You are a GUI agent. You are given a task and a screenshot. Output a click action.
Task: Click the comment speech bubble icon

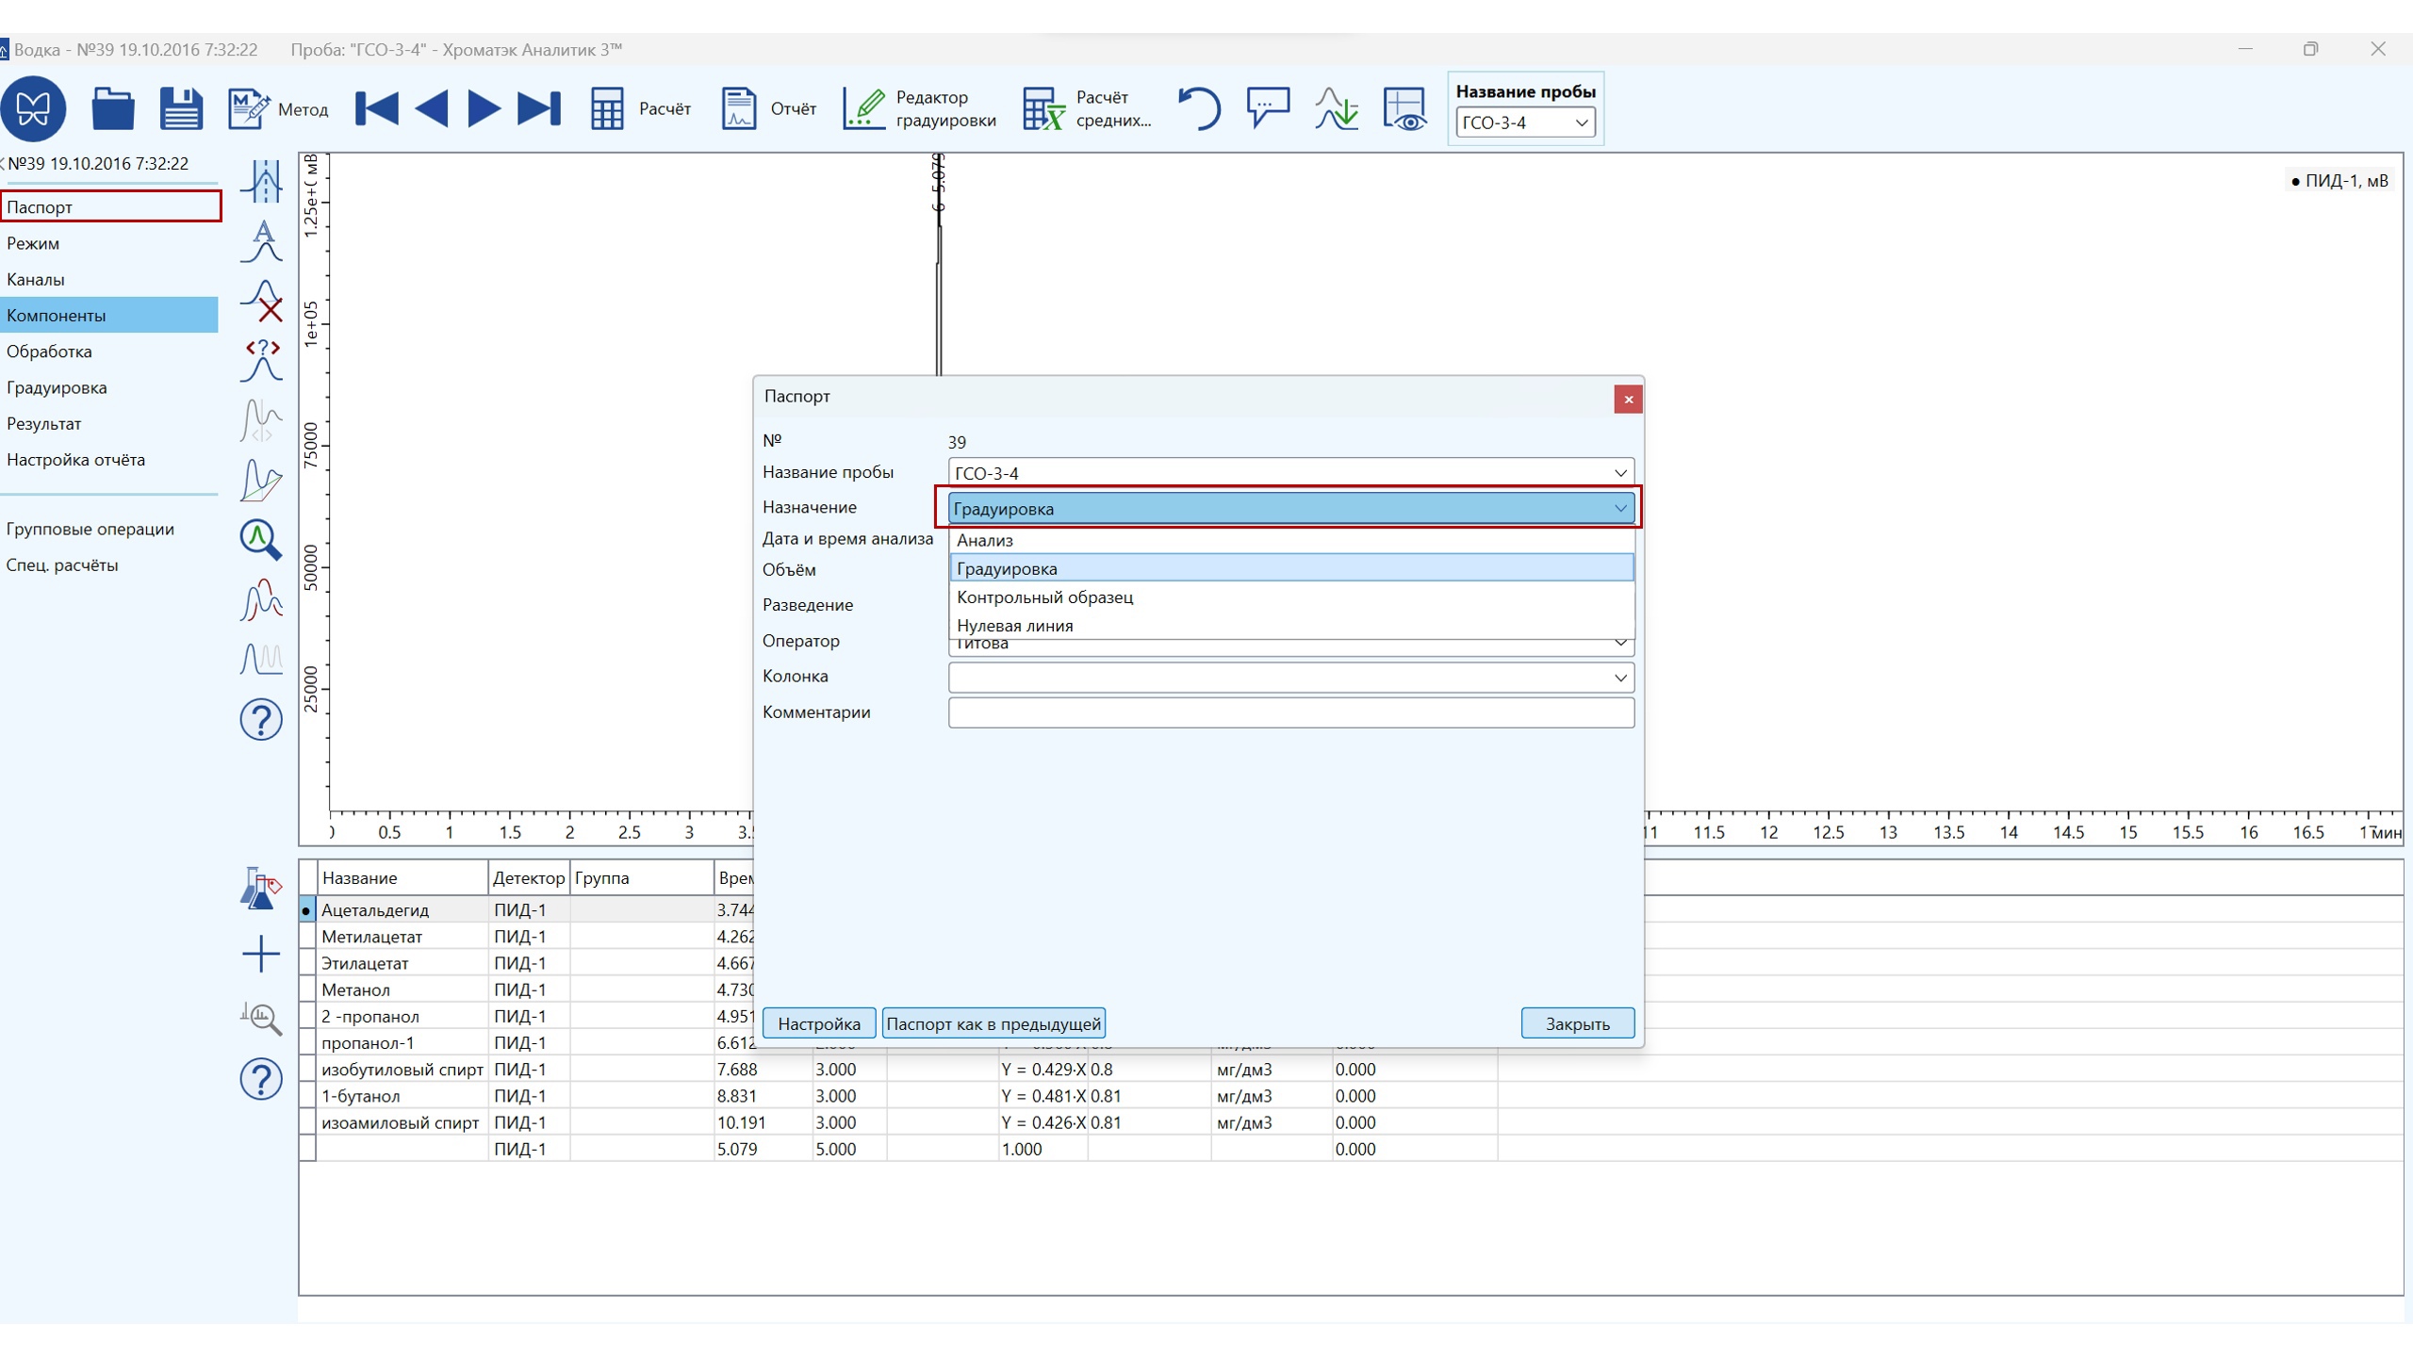tap(1268, 108)
